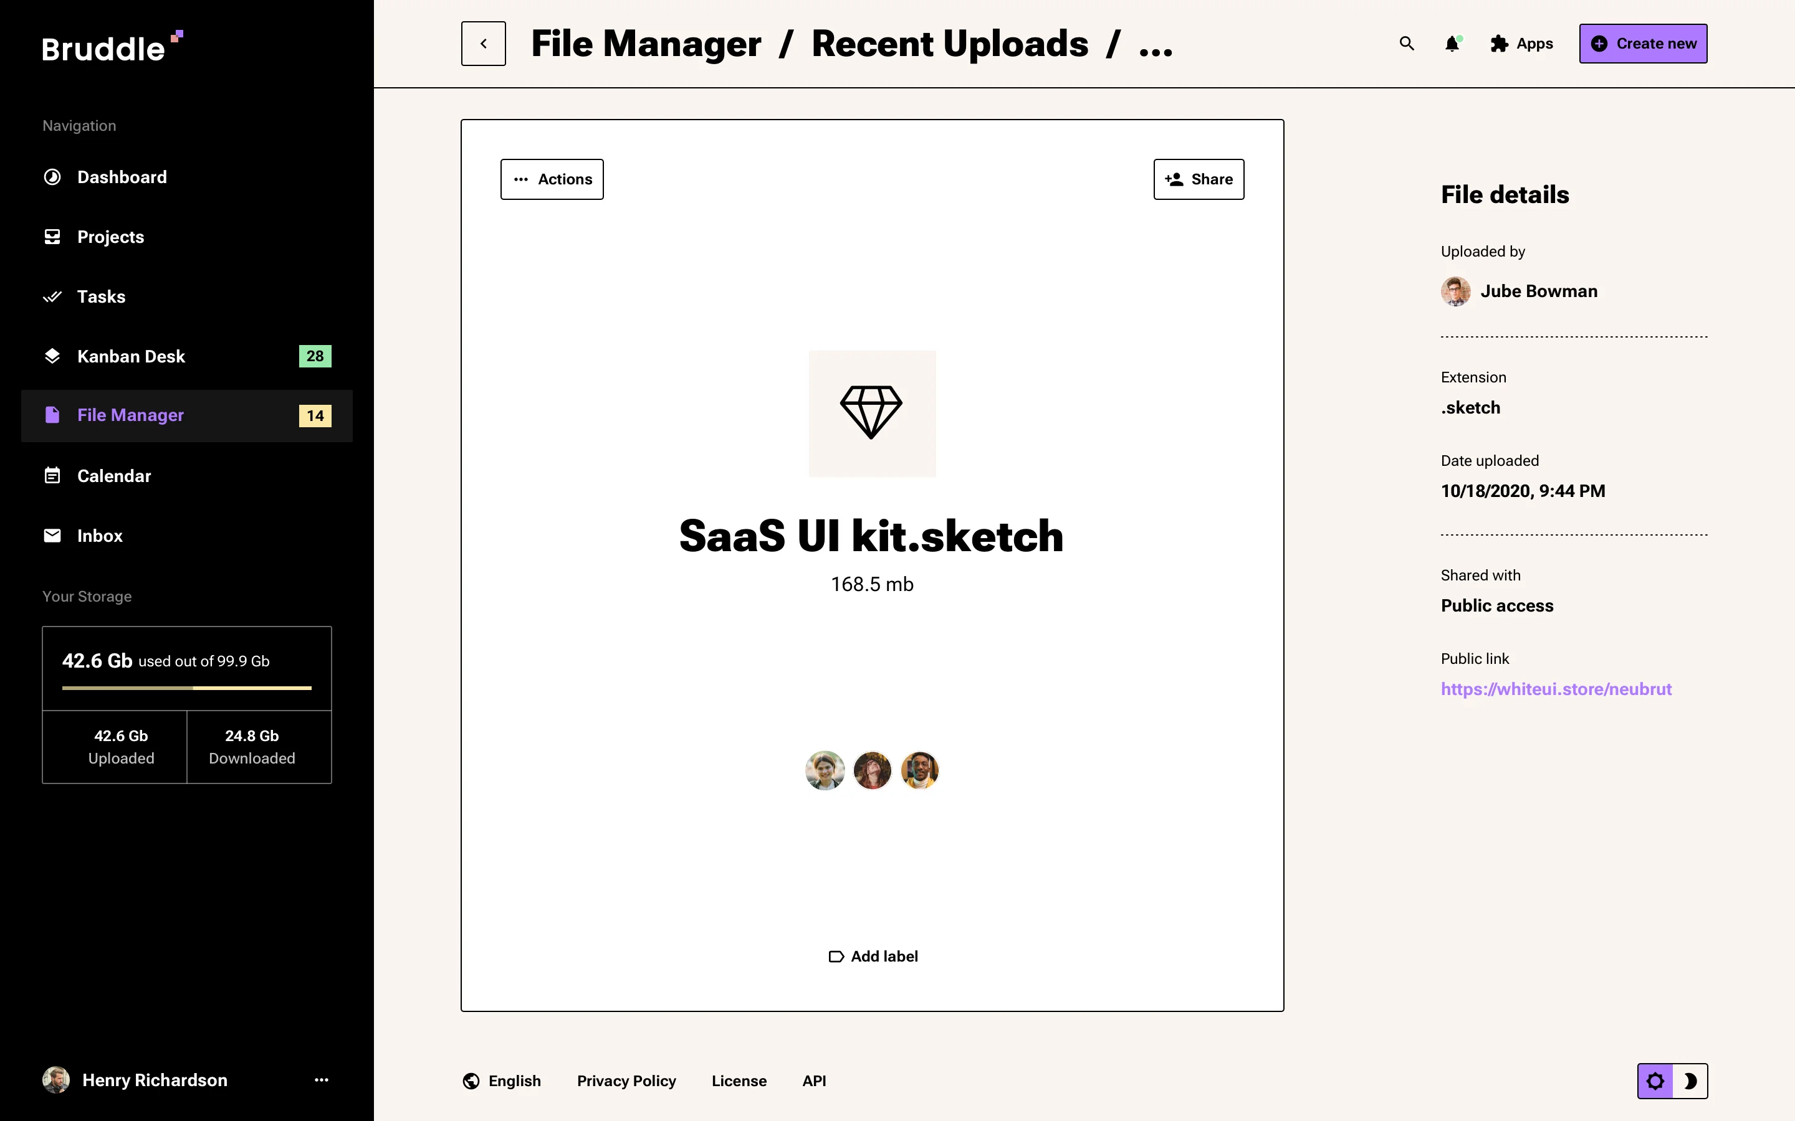The height and width of the screenshot is (1121, 1795).
Task: Open the Inbox icon
Action: click(x=52, y=536)
